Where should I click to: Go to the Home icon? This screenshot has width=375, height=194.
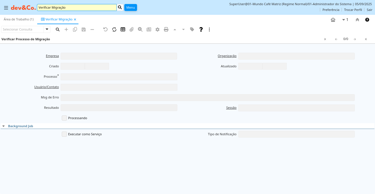click(333, 20)
